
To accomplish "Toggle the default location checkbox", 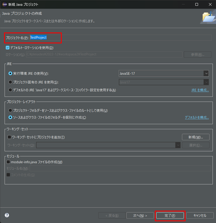I will (8, 48).
